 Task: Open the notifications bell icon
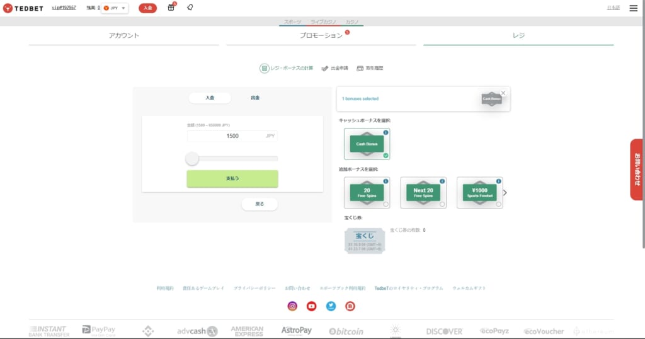(x=190, y=8)
